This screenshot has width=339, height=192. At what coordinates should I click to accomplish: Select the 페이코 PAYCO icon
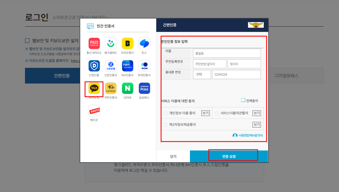coord(94,111)
